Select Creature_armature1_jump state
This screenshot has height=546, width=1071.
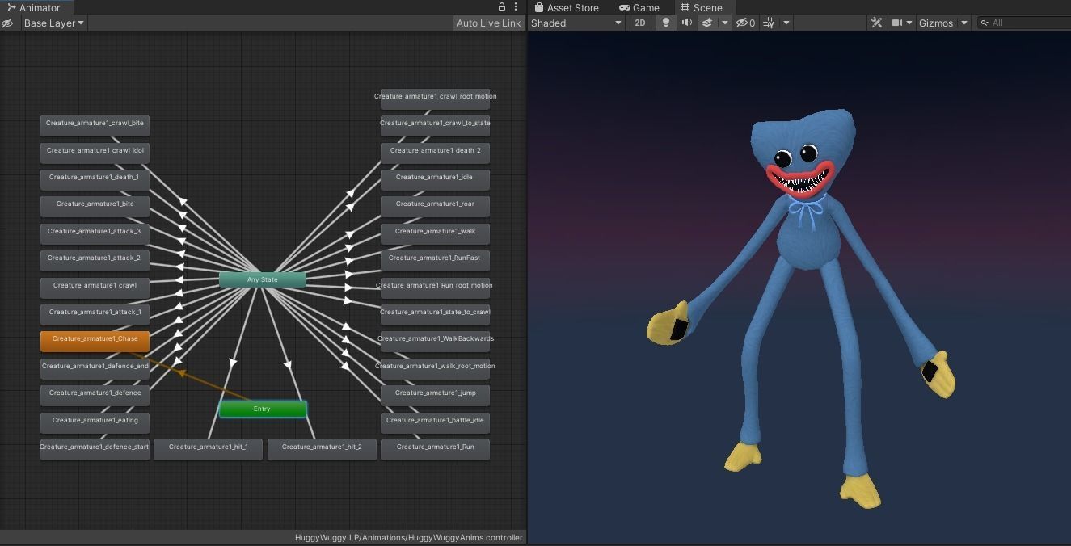tap(435, 394)
